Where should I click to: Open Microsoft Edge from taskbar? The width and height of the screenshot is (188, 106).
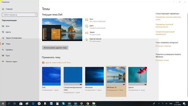click(x=33, y=103)
